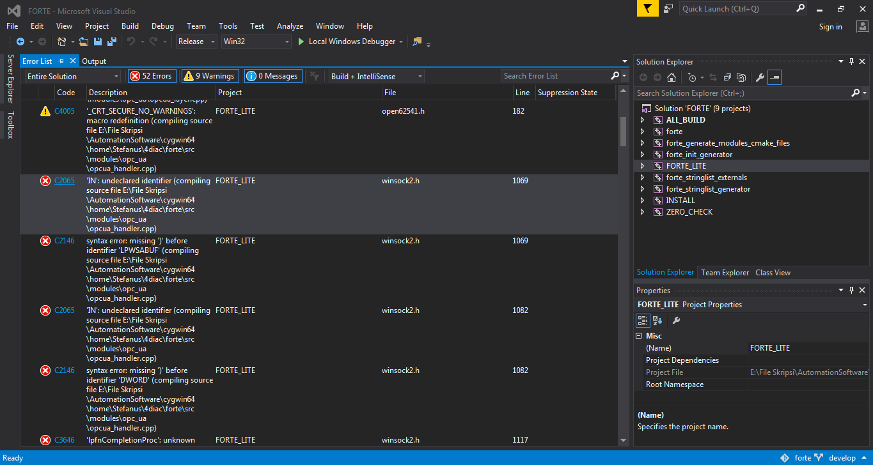Click the clear-filters icon in the Error List
The width and height of the screenshot is (873, 465).
[314, 76]
